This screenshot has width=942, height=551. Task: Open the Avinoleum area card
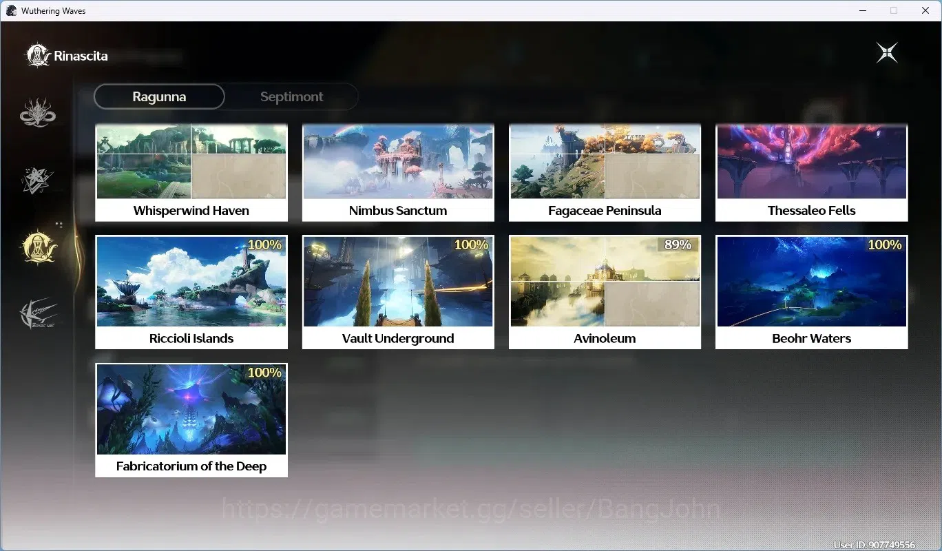point(605,292)
